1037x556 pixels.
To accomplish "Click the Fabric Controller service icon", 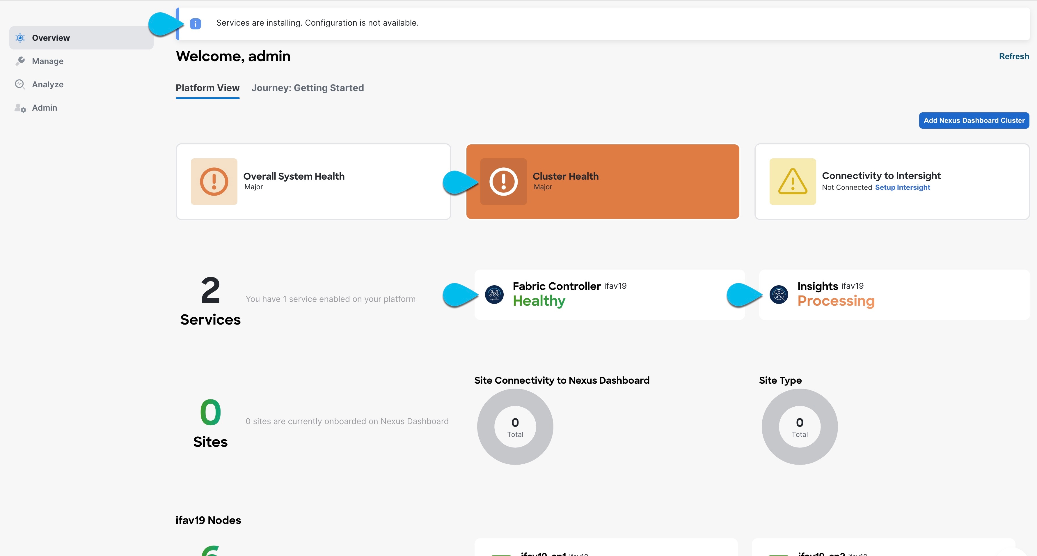I will [x=494, y=295].
